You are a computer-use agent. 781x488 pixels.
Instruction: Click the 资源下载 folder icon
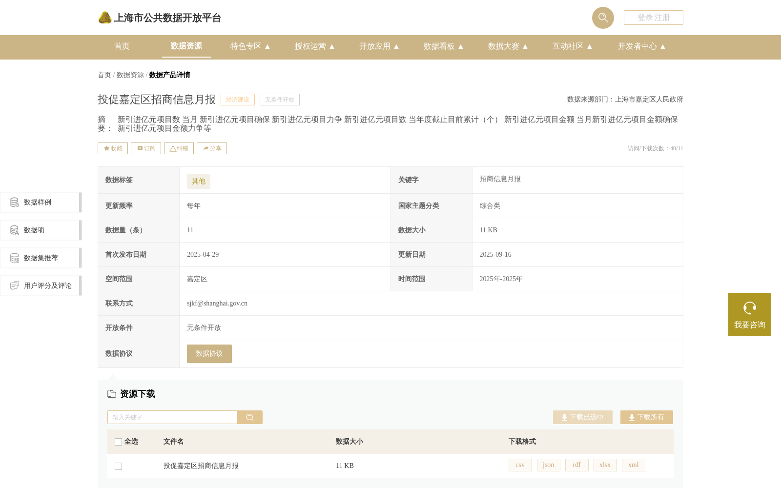[112, 394]
